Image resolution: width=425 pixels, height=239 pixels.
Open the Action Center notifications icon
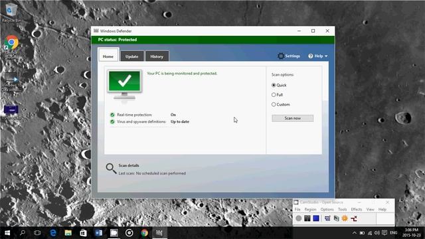pos(384,233)
